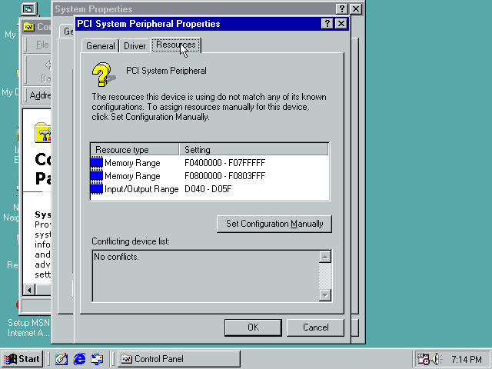Select the first Memory Range chip icon
Viewport: 492px width, 369px height.
pyautogui.click(x=97, y=163)
